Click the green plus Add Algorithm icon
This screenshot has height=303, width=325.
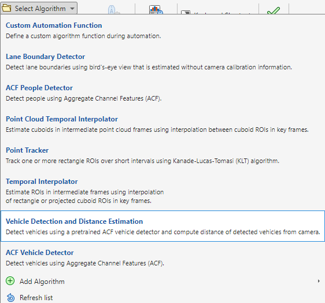pos(10,281)
